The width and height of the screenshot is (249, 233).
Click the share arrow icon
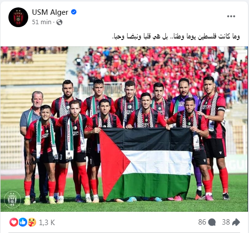point(236,222)
